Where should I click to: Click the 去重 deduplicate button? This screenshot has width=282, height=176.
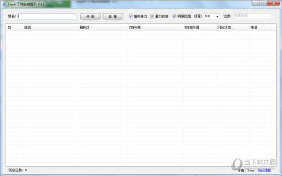[x=113, y=16]
